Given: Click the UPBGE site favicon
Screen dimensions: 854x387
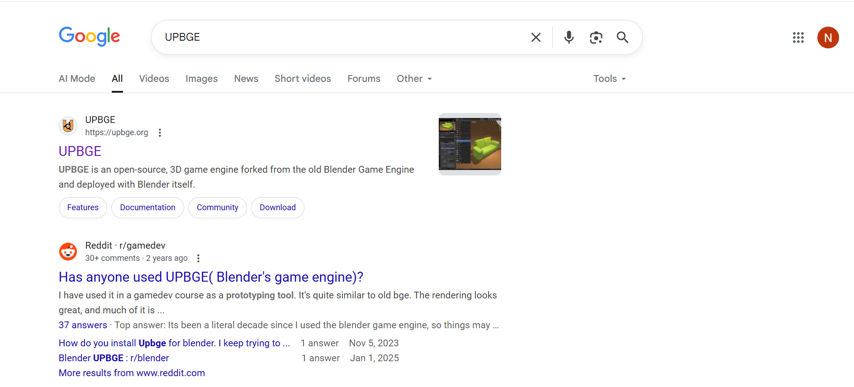Looking at the screenshot, I should tap(68, 126).
